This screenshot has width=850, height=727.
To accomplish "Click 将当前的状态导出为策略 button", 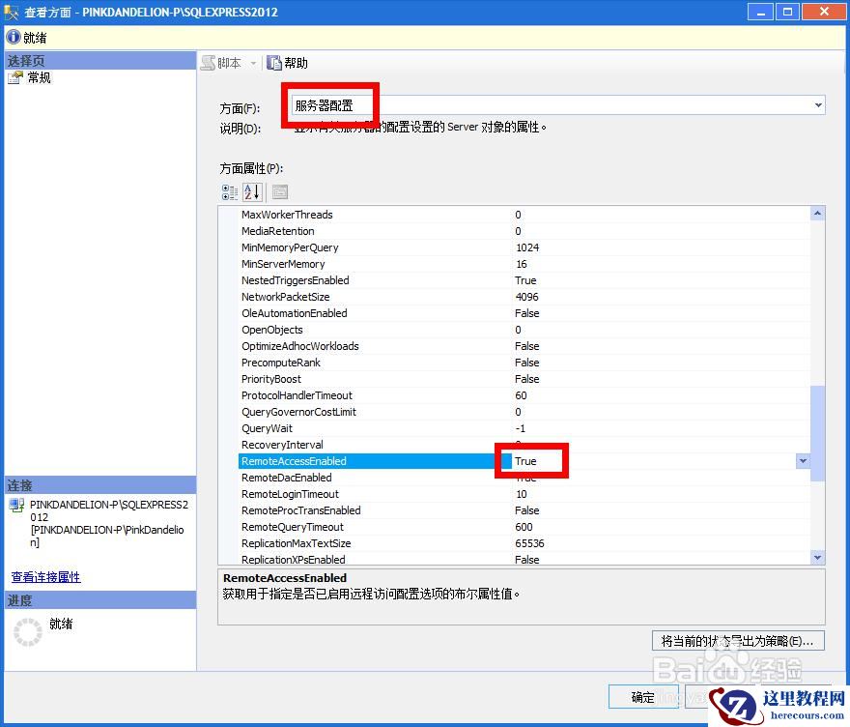I will pyautogui.click(x=738, y=641).
